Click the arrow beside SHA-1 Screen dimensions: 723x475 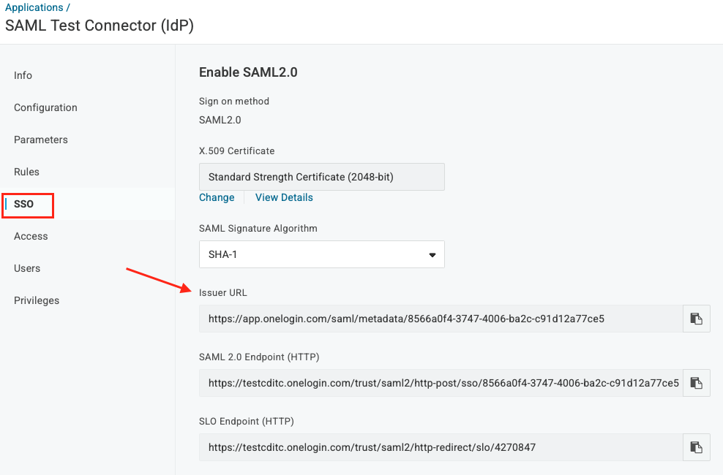432,255
